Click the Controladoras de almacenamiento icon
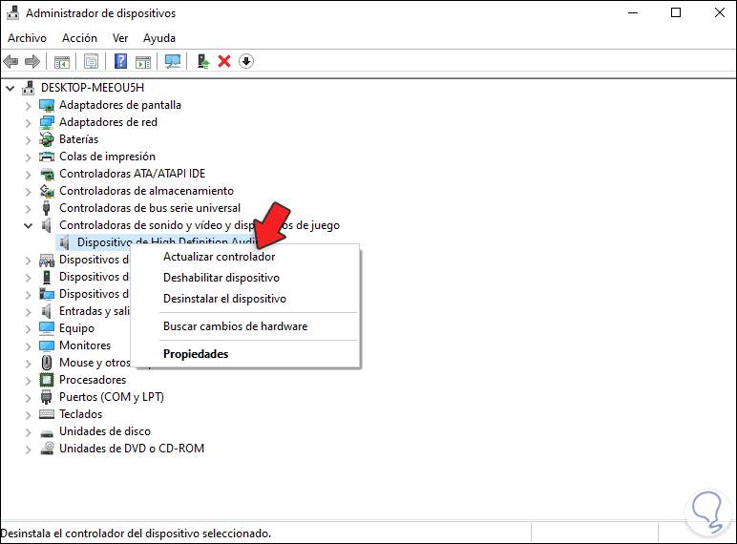 pyautogui.click(x=47, y=191)
